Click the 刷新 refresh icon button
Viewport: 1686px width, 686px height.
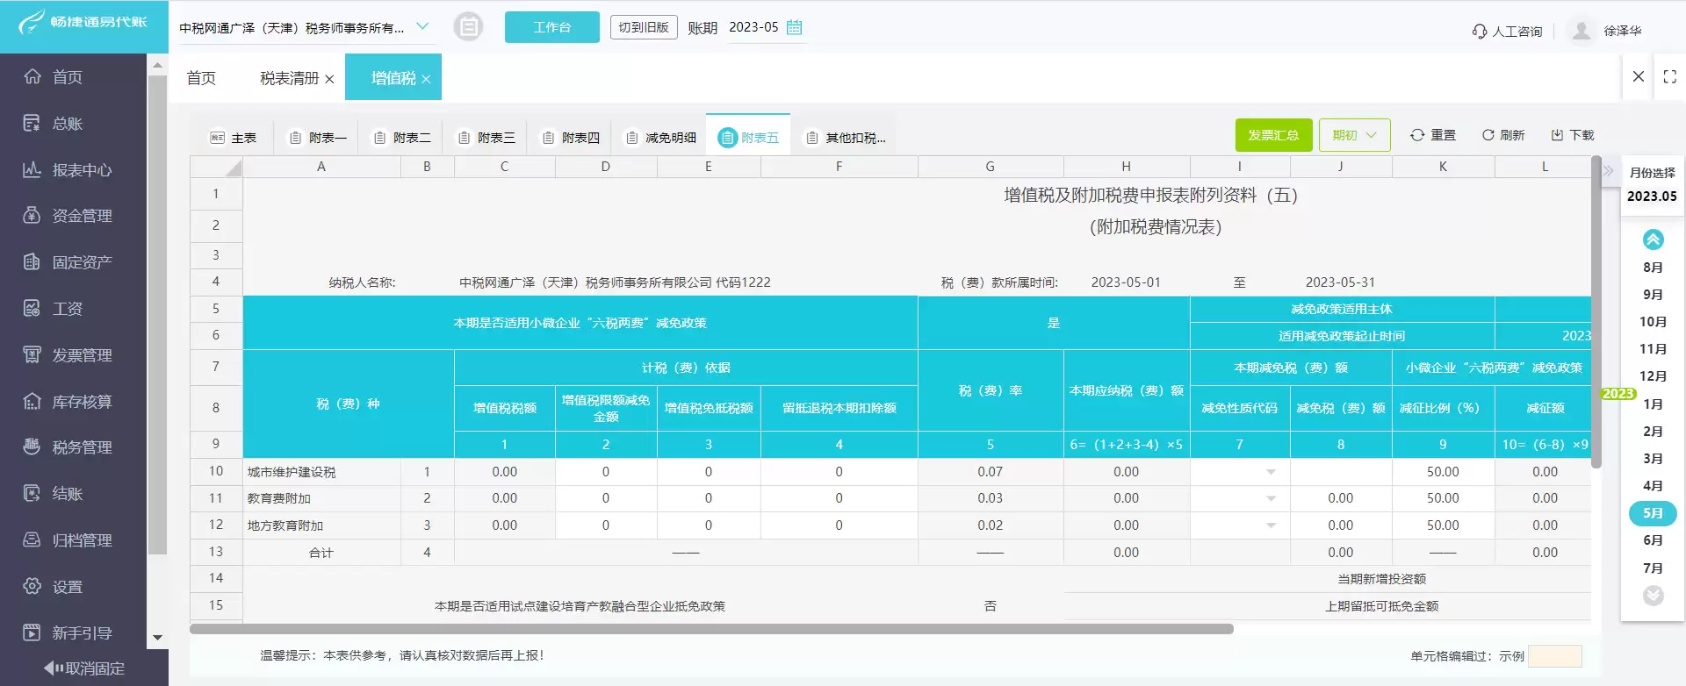point(1503,135)
